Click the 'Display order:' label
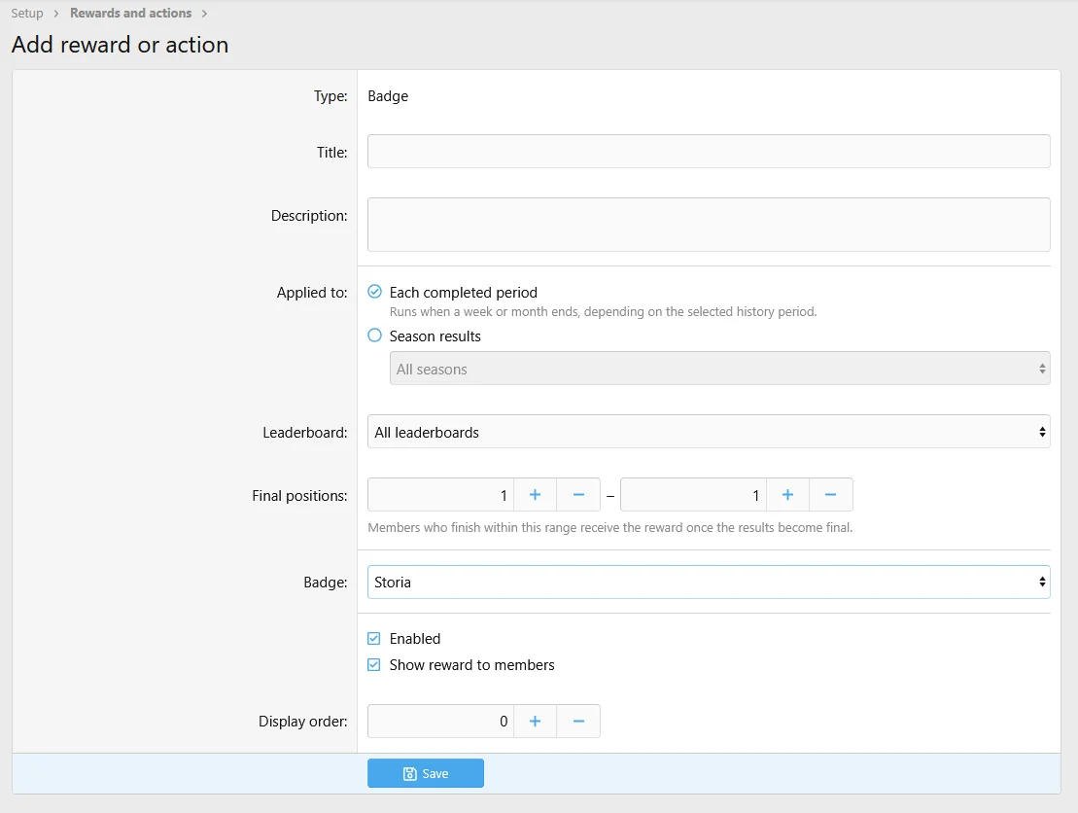 click(302, 722)
